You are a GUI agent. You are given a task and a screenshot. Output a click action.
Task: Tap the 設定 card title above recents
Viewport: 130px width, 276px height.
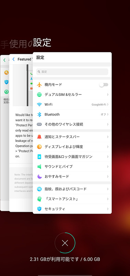click(x=42, y=42)
